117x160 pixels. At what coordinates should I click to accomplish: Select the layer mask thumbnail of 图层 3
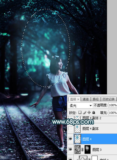pyautogui.click(x=88, y=149)
